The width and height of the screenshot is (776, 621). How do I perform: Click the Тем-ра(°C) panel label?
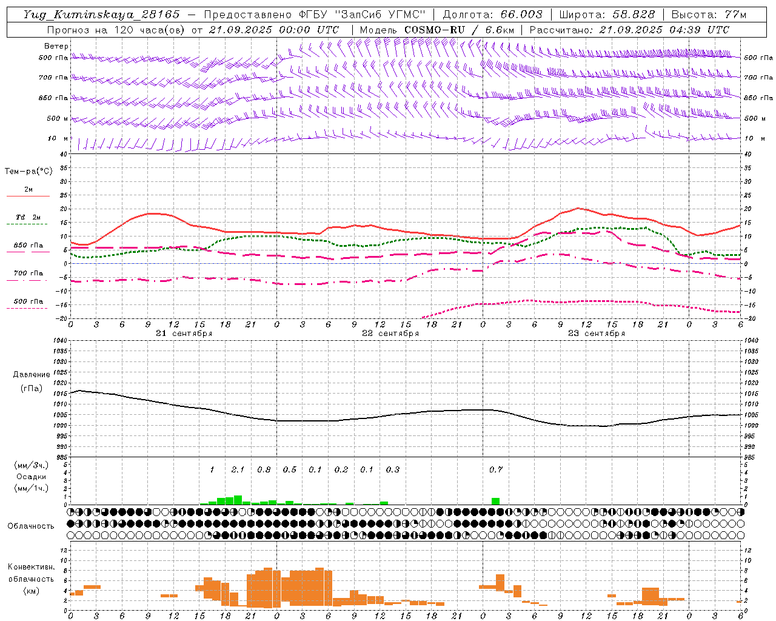28,172
